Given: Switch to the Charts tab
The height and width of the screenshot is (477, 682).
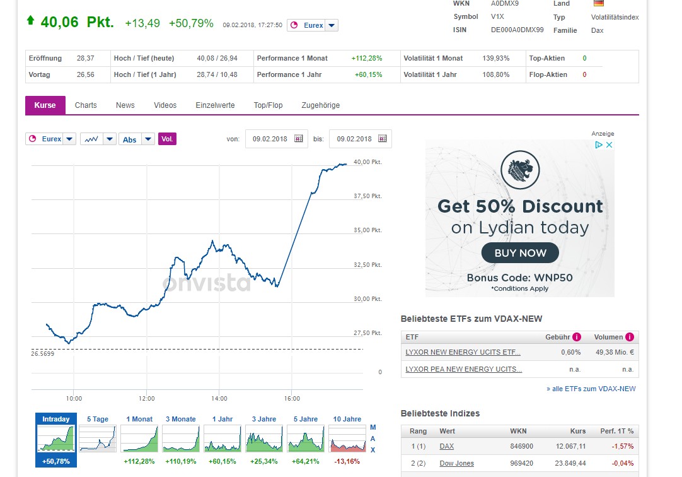Looking at the screenshot, I should point(86,105).
